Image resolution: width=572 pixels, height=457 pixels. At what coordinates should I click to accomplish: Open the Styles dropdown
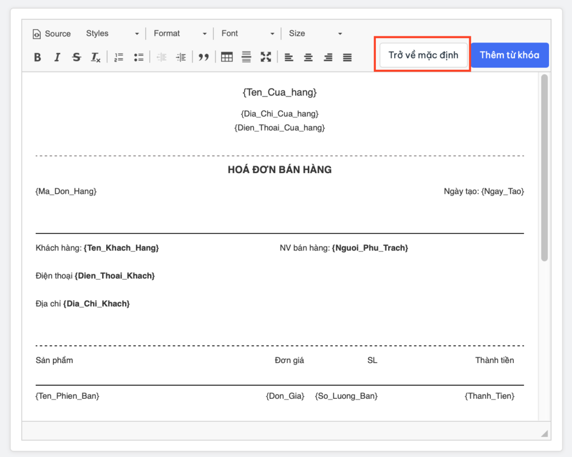(x=112, y=34)
